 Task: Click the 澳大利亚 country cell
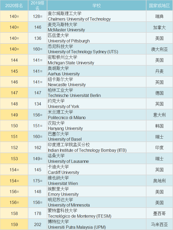(x=159, y=49)
